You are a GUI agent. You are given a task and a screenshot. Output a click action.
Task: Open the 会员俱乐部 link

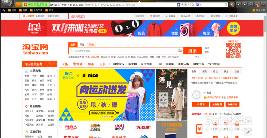point(232,97)
